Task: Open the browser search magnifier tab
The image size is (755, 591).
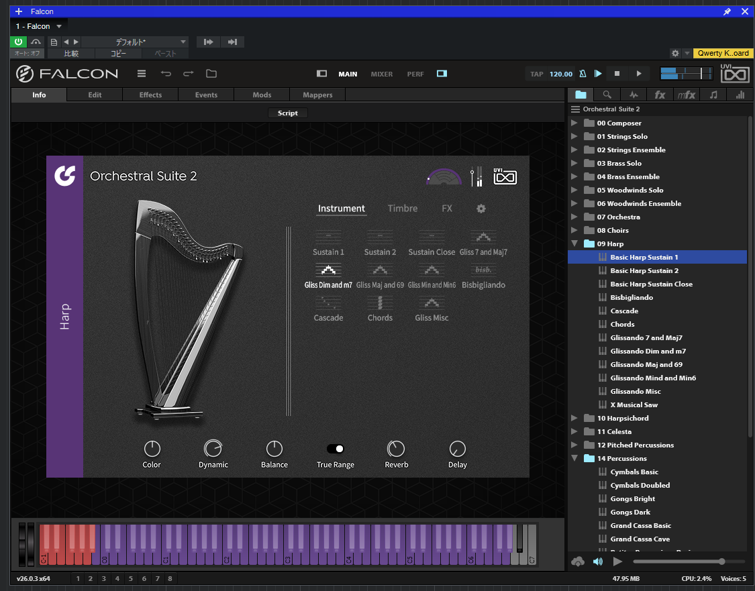Action: point(607,95)
